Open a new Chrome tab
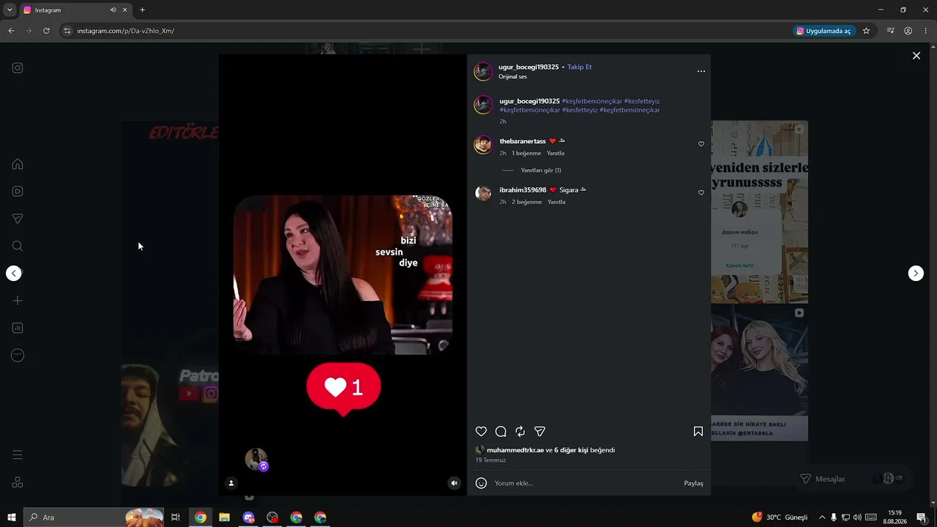 coord(142,10)
